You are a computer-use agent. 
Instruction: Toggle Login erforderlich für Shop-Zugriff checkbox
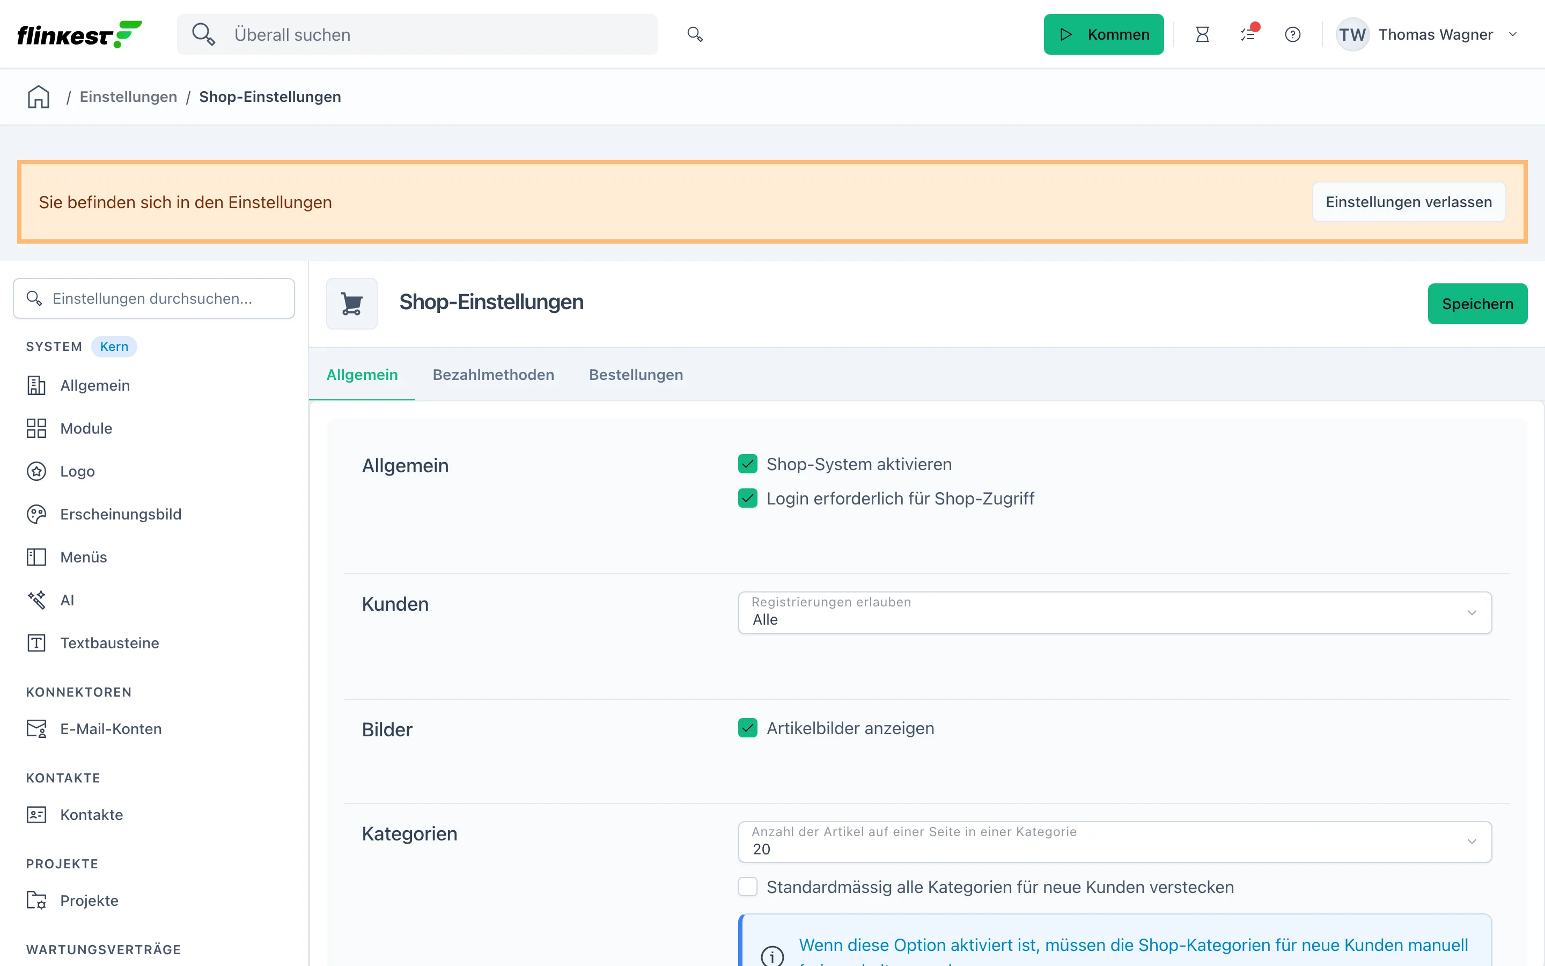point(748,499)
